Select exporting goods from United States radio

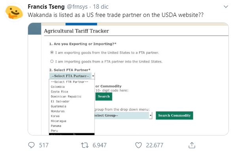coord(52,52)
